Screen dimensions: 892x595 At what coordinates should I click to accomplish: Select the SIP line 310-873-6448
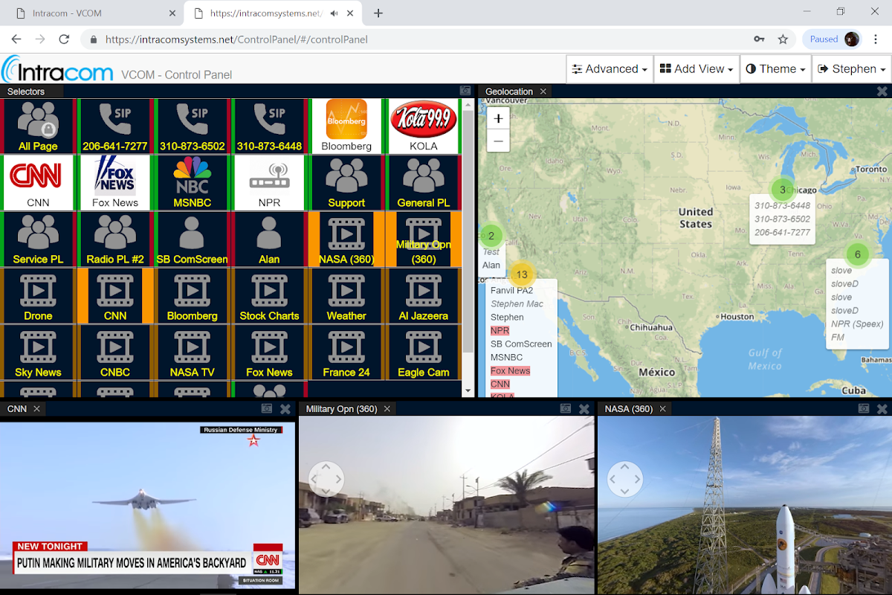coord(269,126)
